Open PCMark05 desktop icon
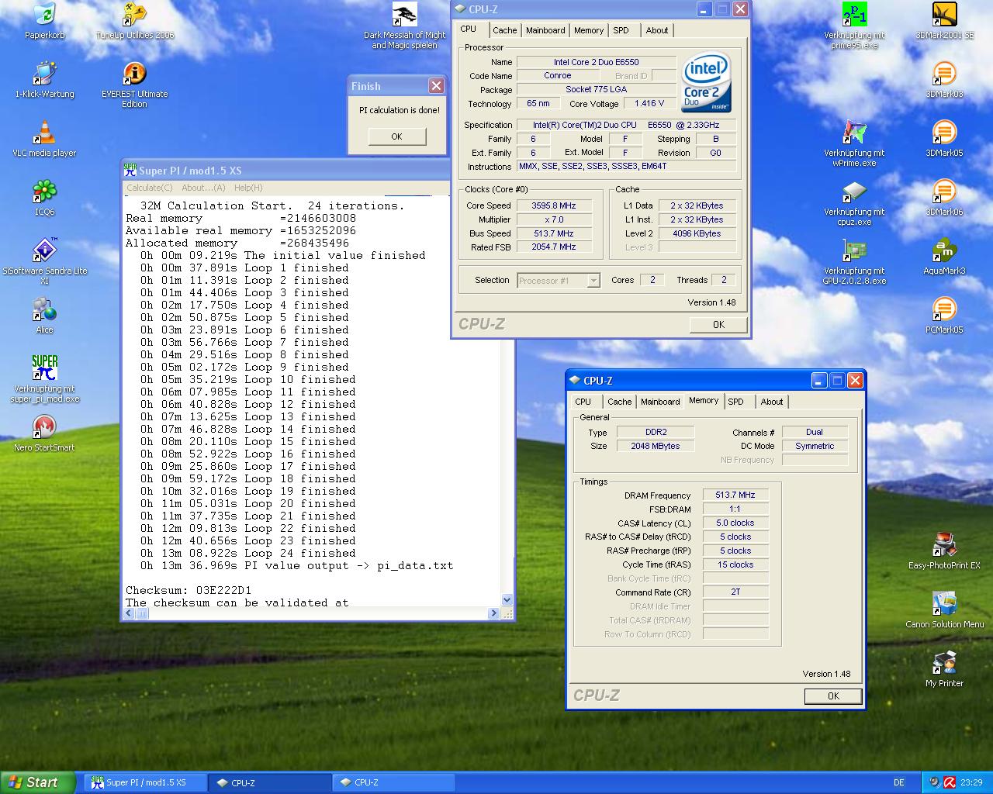The height and width of the screenshot is (794, 993). pos(944,310)
